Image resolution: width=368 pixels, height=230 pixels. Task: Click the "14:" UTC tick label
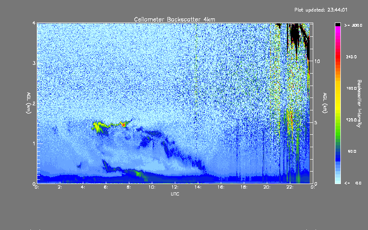pos(198,187)
